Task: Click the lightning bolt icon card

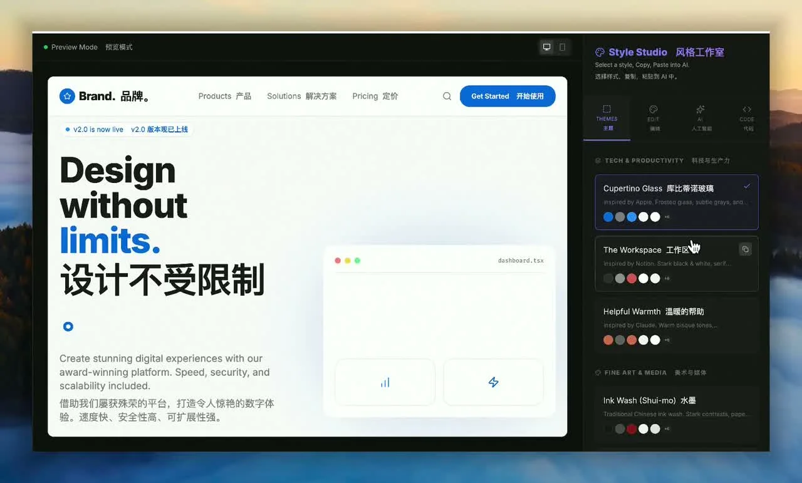Action: (493, 382)
